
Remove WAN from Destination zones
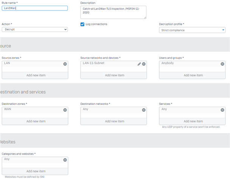(65, 110)
